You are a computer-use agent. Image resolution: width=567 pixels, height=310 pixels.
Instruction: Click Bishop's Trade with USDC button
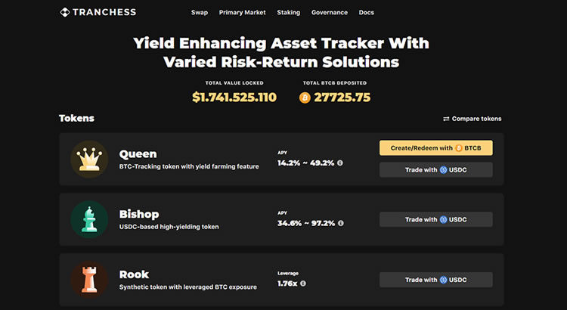tap(435, 219)
